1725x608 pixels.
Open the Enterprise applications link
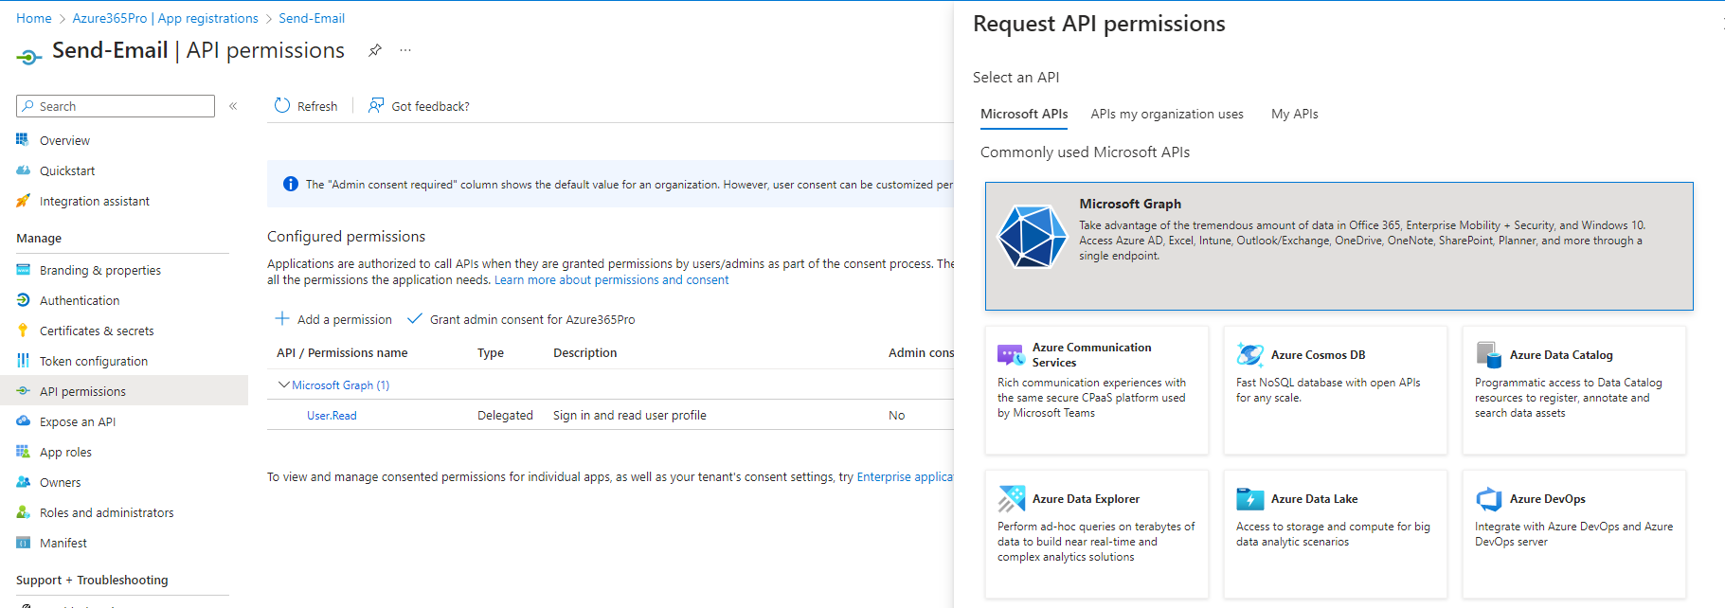pyautogui.click(x=905, y=477)
